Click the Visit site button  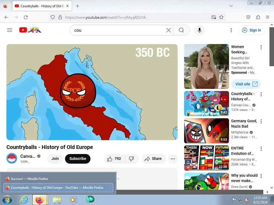pos(246,84)
